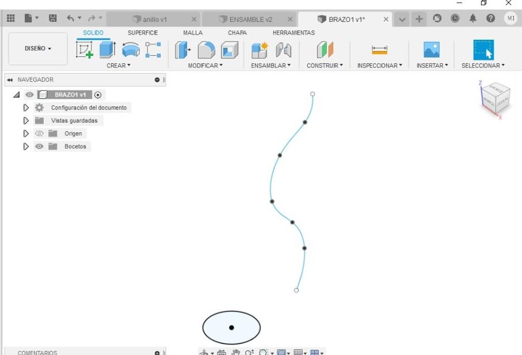The height and width of the screenshot is (355, 522).
Task: Click the Zoom magnifier tool
Action: (x=249, y=353)
